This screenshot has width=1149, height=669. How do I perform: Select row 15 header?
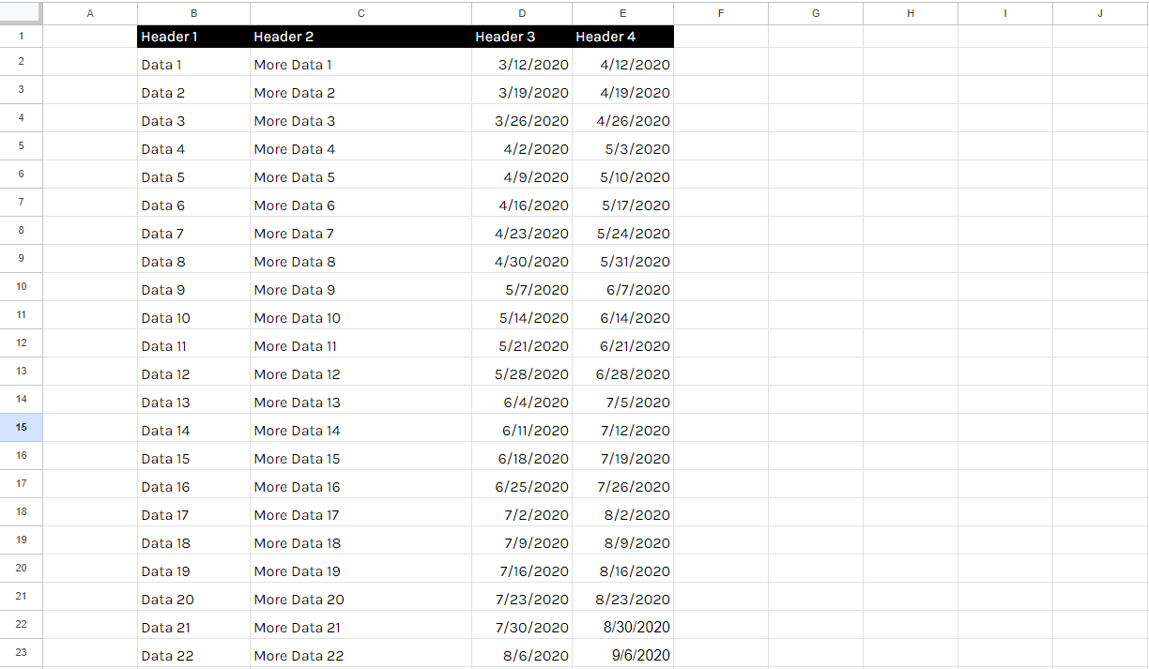(x=22, y=428)
